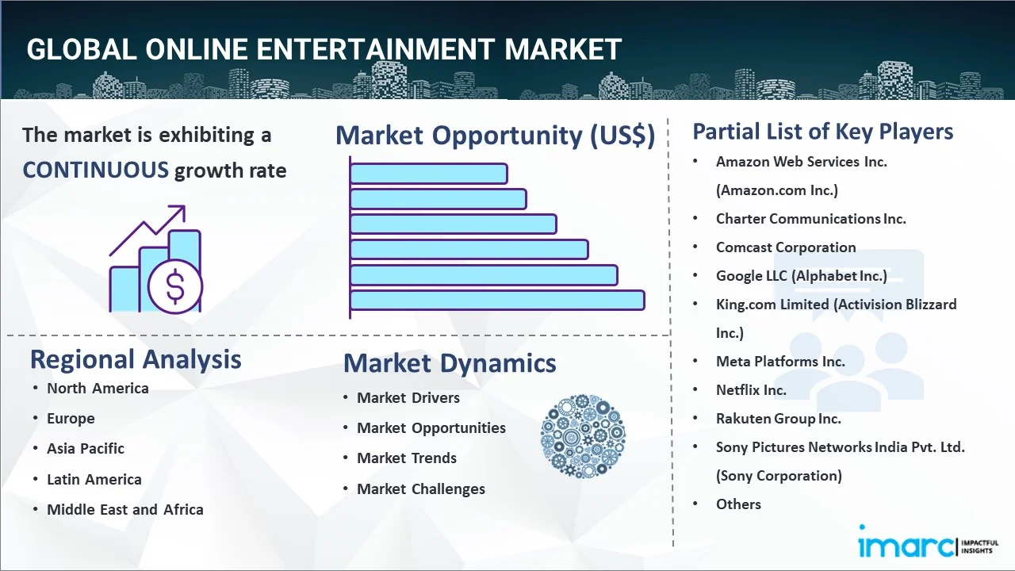Select the Global Online Entertainment Market title
Image resolution: width=1015 pixels, height=571 pixels.
point(324,49)
